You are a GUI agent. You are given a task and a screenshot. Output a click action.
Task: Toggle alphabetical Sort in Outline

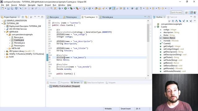click(x=177, y=21)
